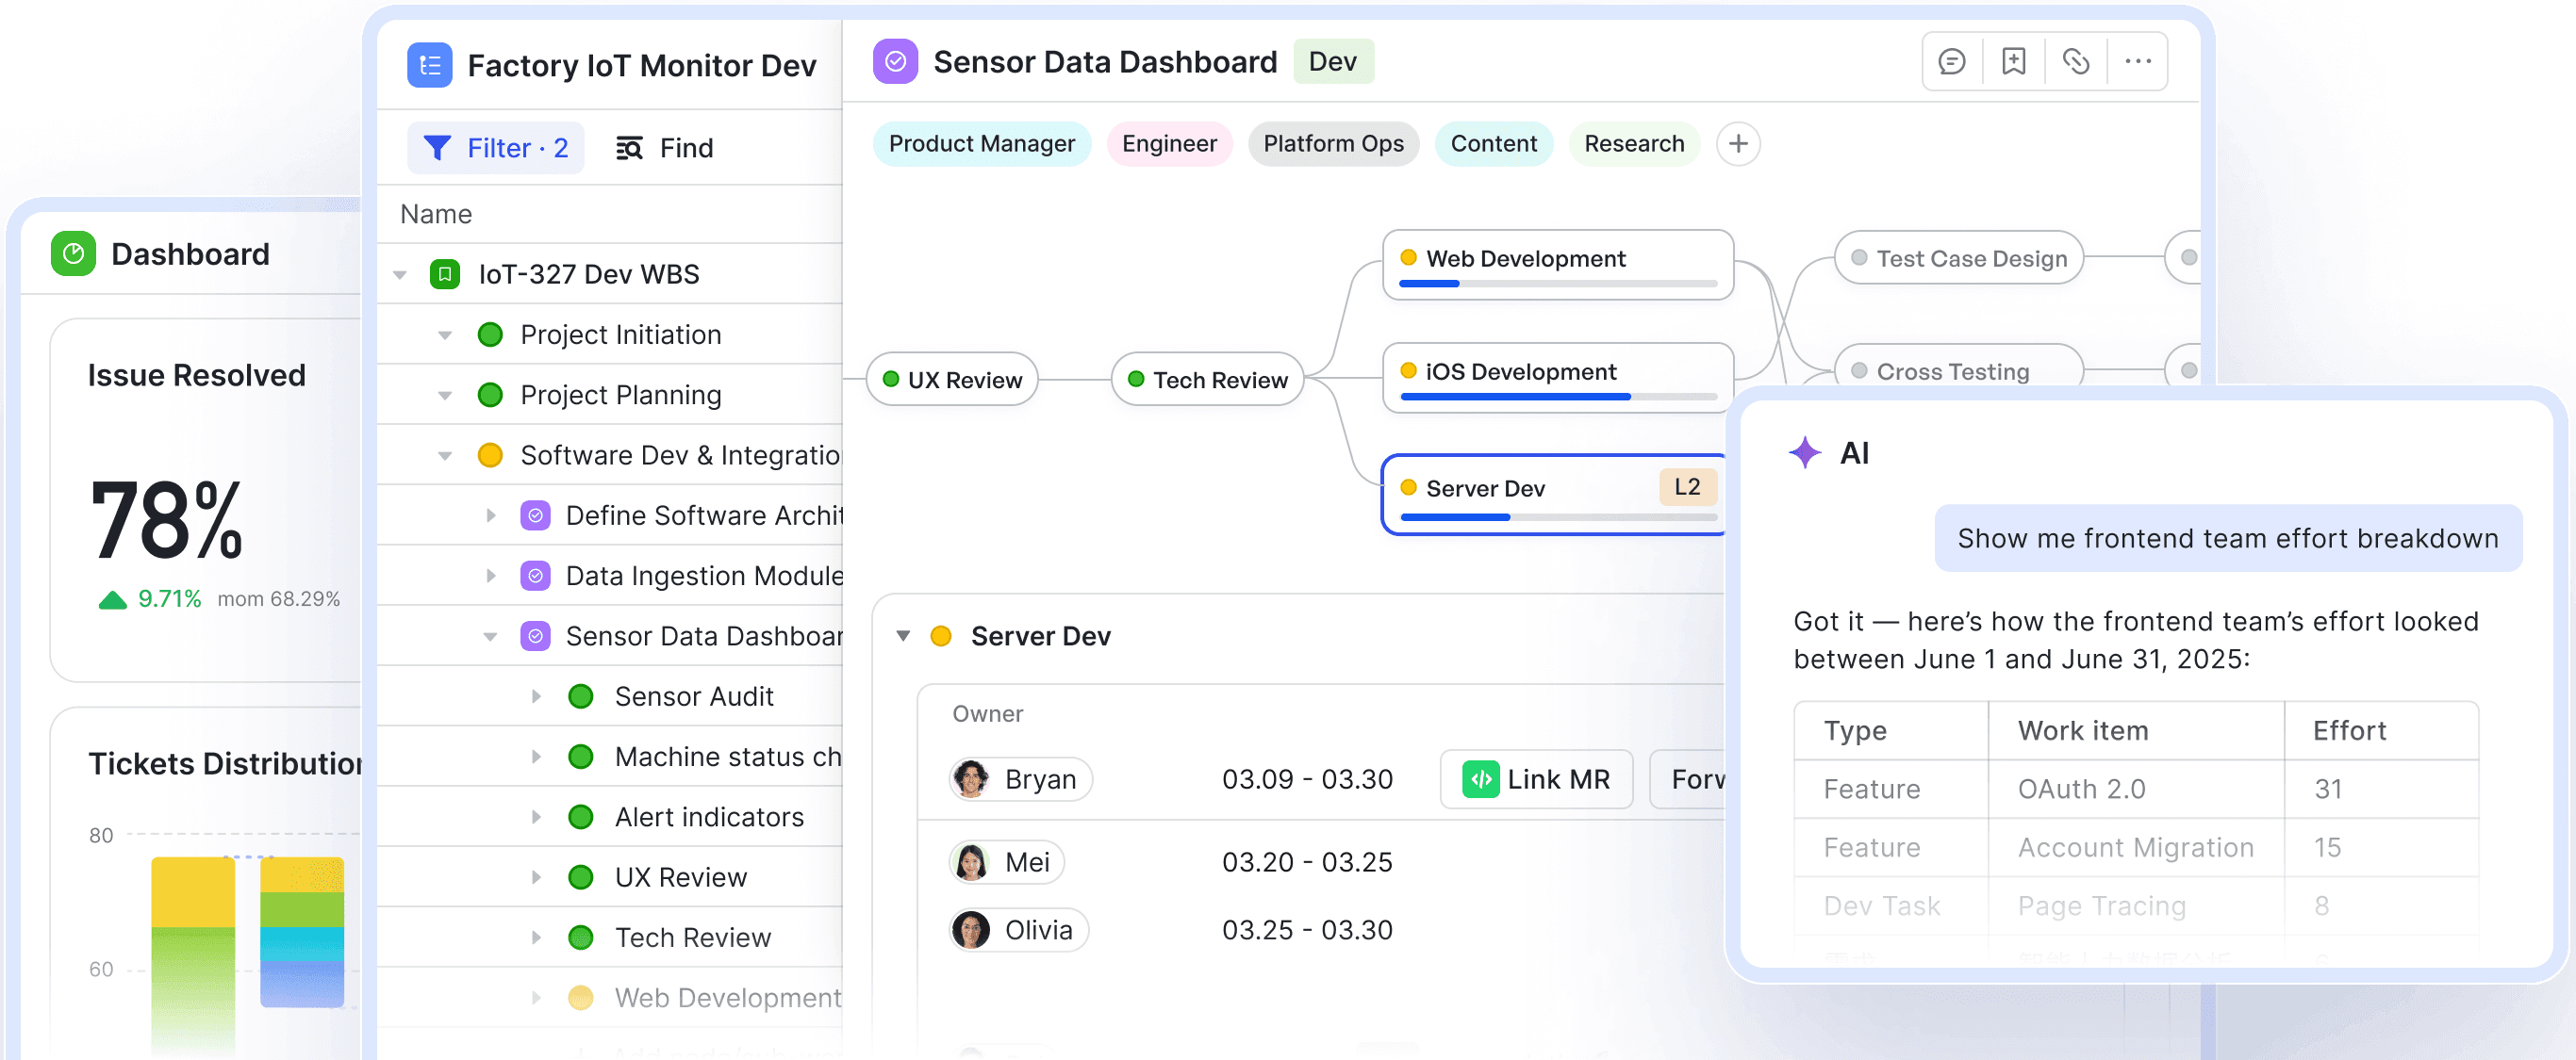Click the green increase arrow near 9.71%
This screenshot has height=1060, width=2576.
112,599
